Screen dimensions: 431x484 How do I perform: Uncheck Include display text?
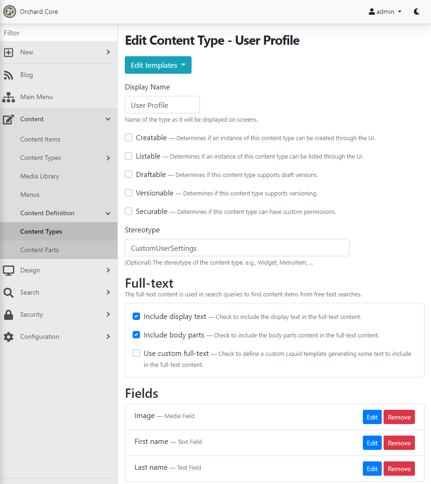[136, 316]
